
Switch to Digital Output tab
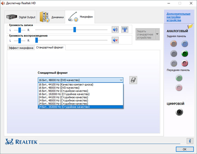click(21, 17)
